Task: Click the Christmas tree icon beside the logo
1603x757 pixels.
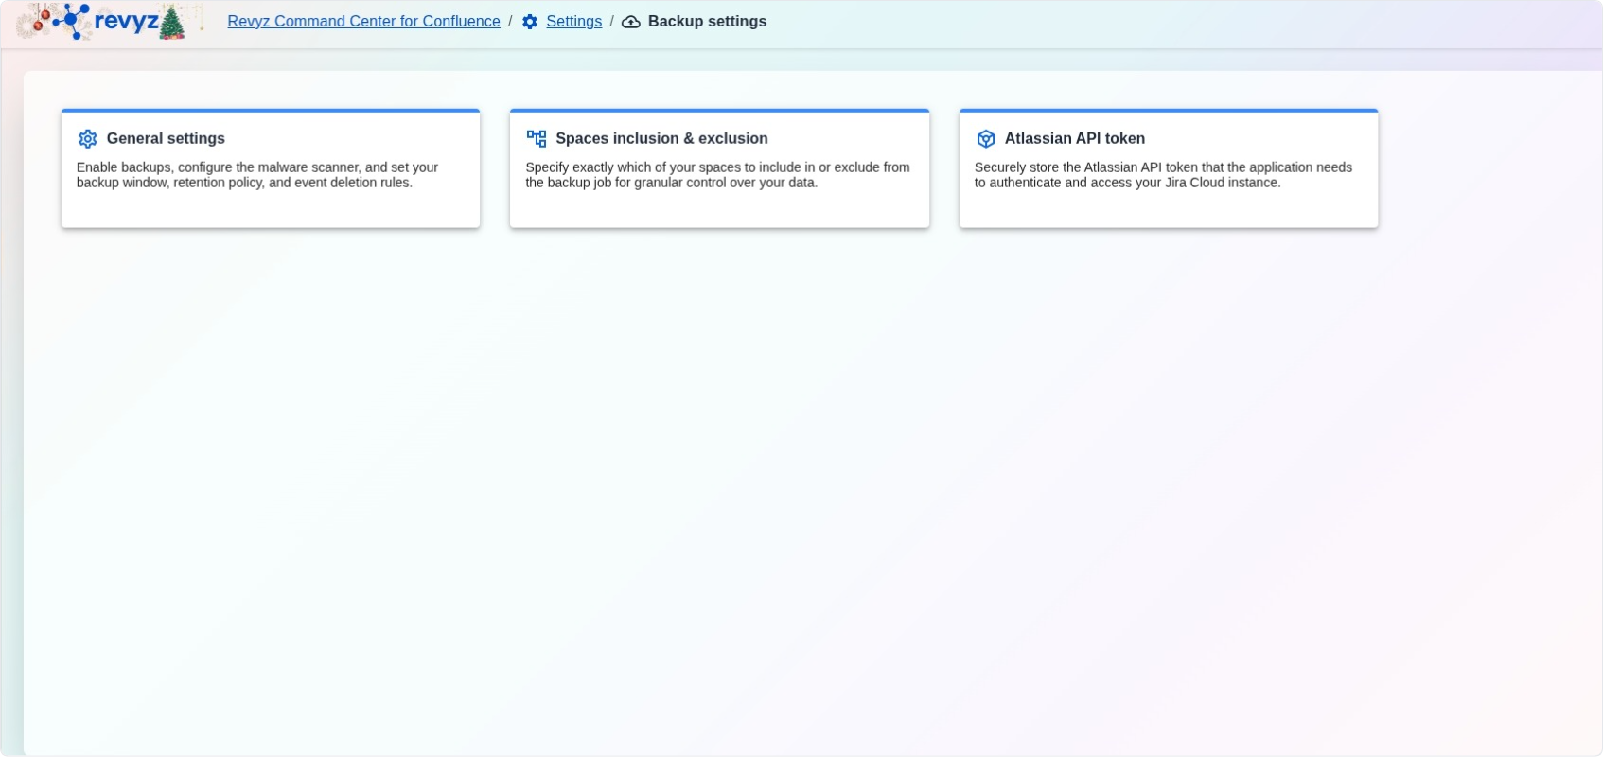Action: click(x=172, y=23)
